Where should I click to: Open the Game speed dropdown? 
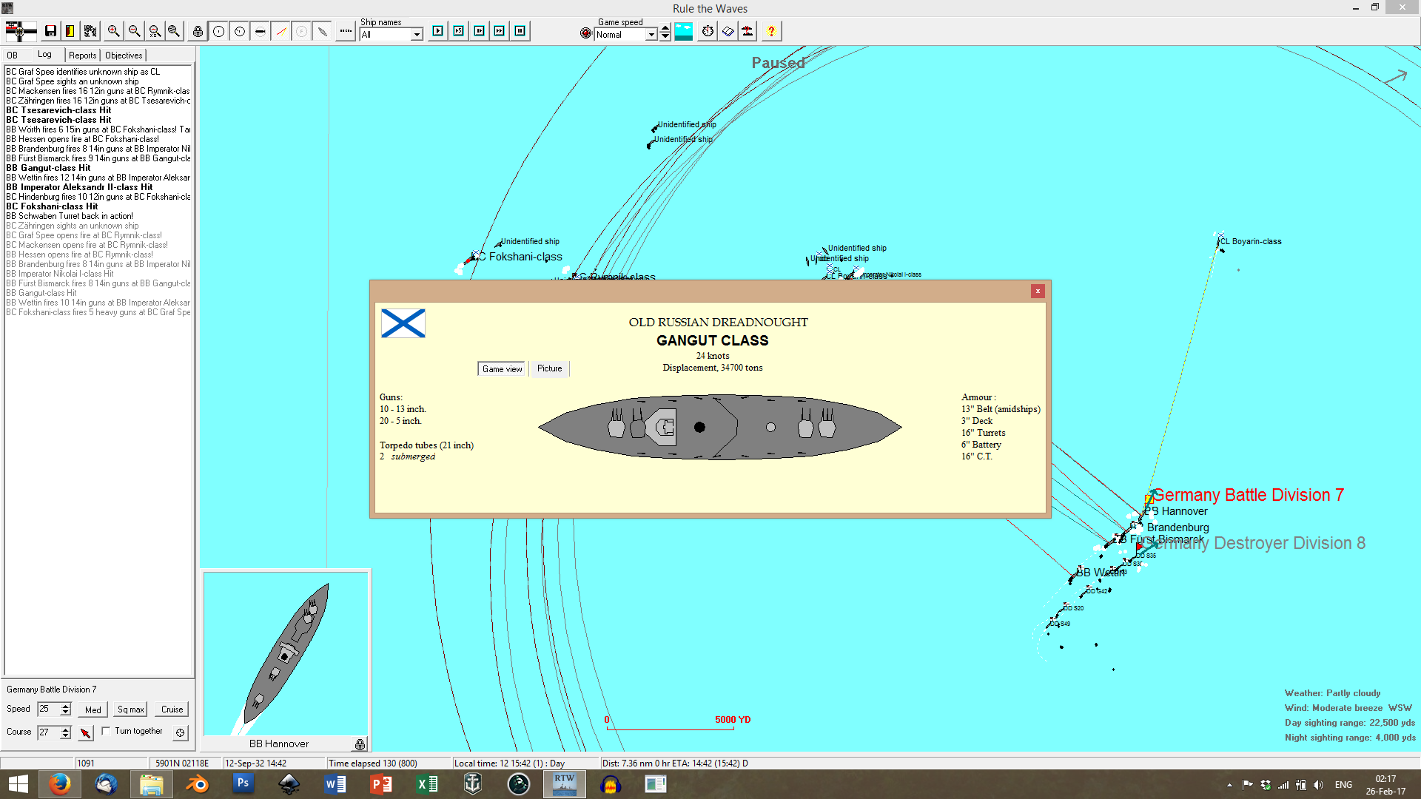pos(651,35)
